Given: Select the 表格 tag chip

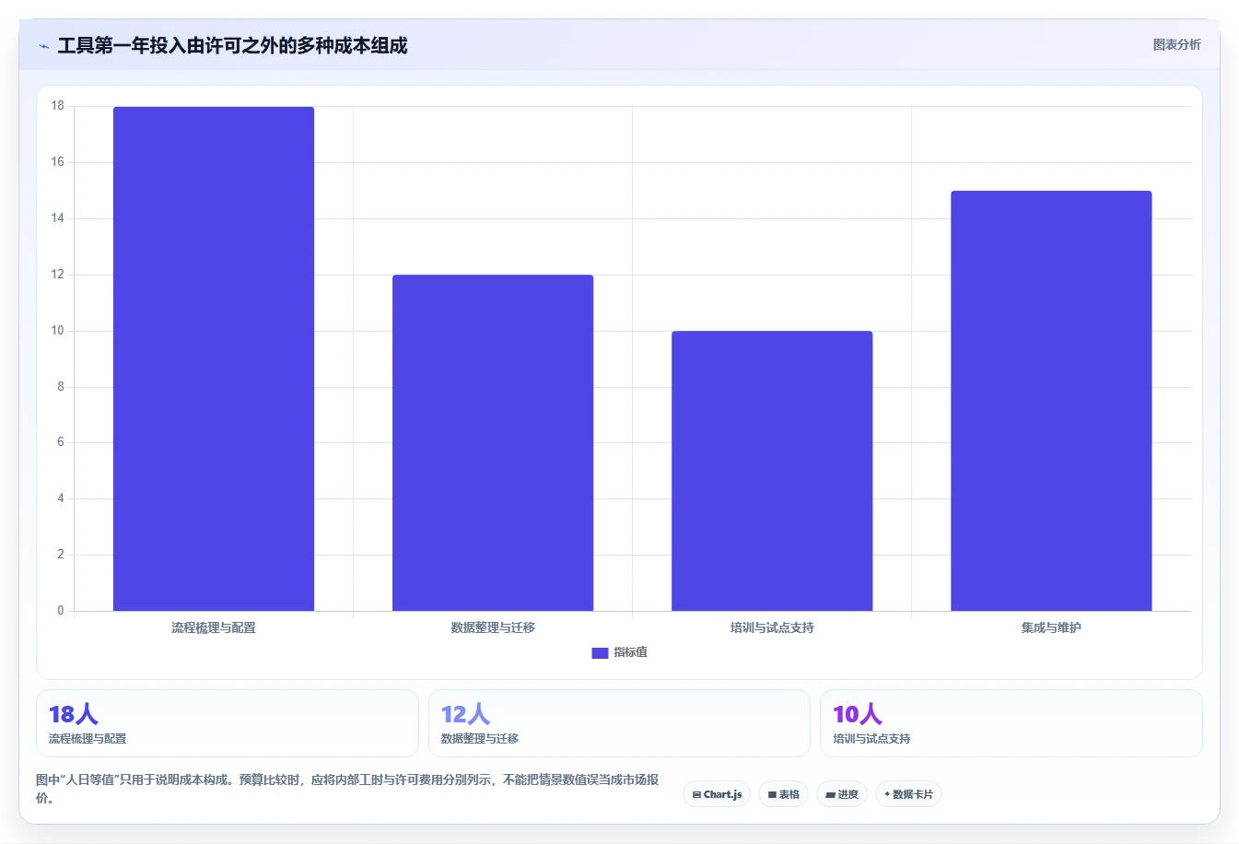Looking at the screenshot, I should coord(783,794).
